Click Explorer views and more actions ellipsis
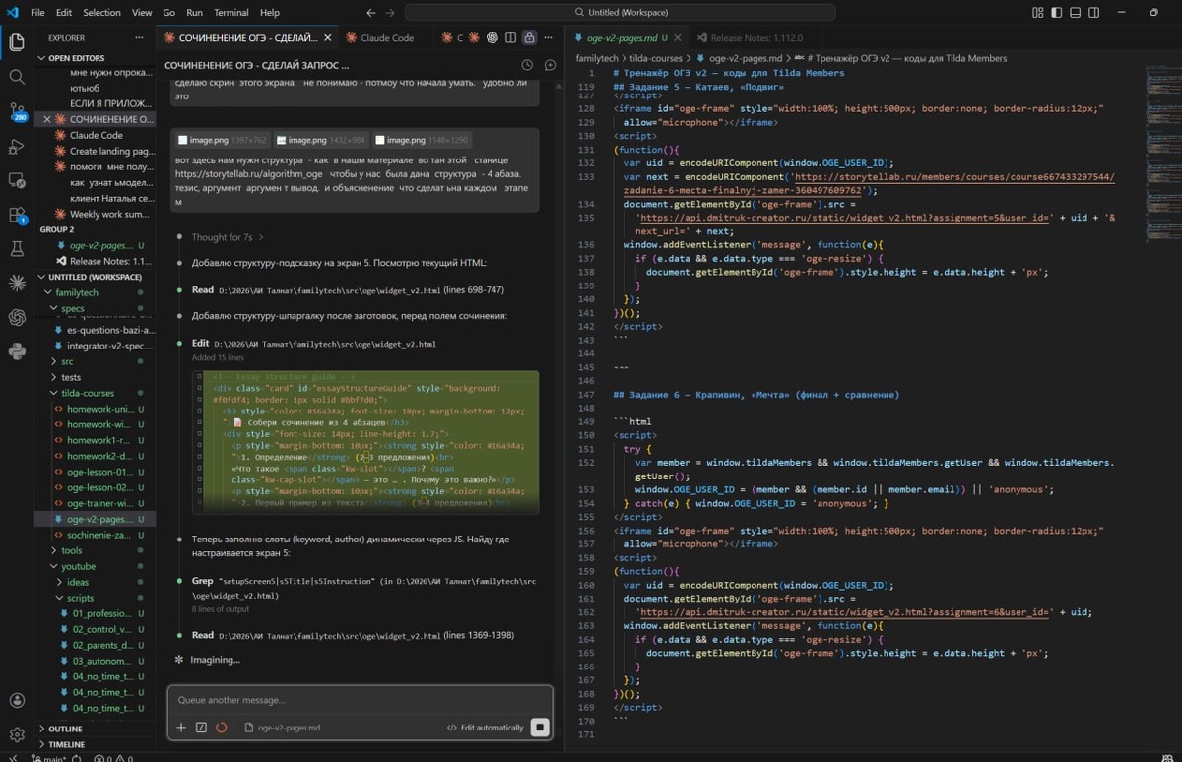1182x762 pixels. point(137,37)
